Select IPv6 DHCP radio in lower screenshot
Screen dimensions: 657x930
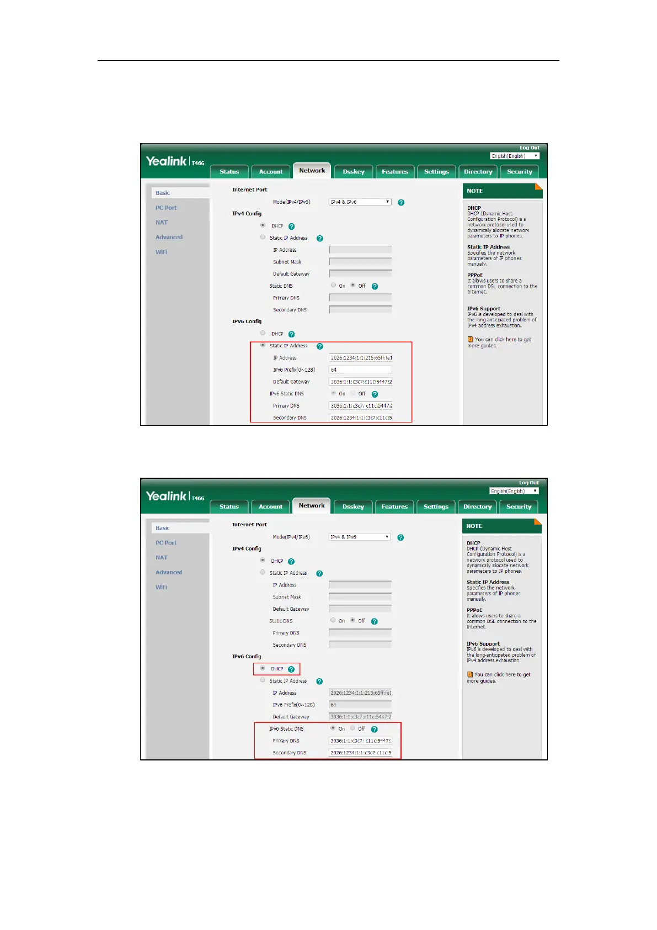coord(262,668)
